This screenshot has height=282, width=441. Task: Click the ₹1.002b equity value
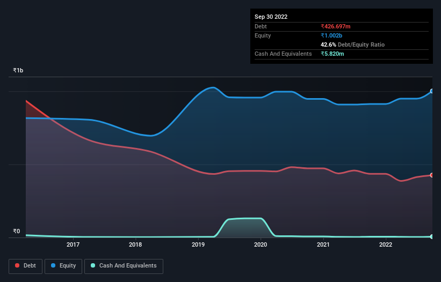331,35
